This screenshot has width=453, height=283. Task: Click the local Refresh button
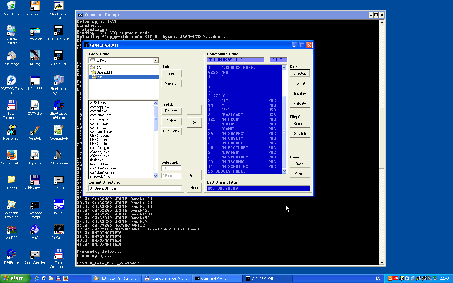coord(171,73)
